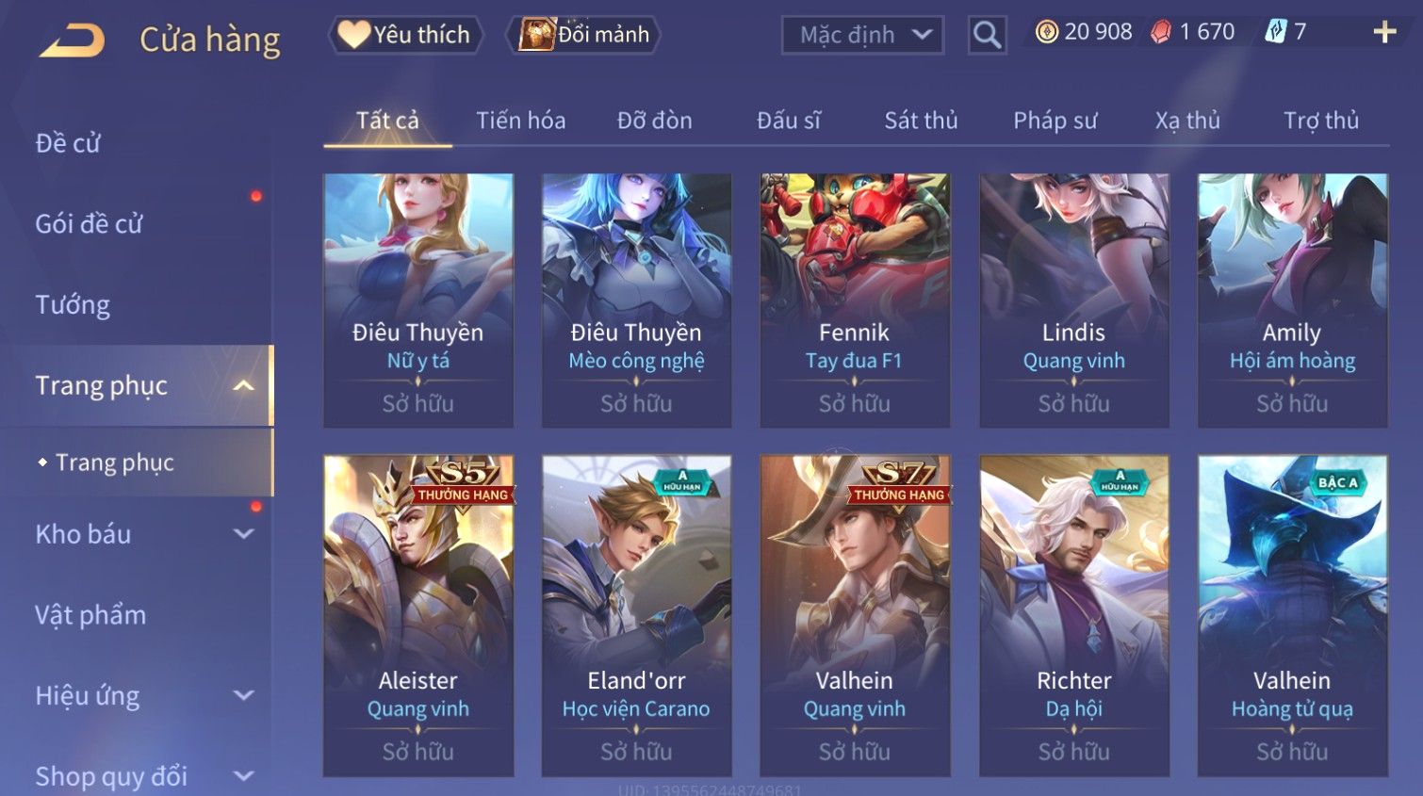Open Yêu thích heart favorites
The image size is (1423, 796).
coord(405,35)
